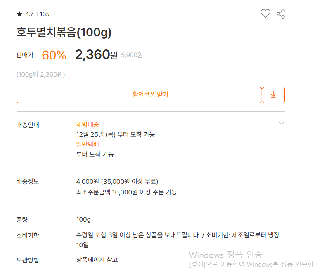Click the product title 호두멸치볶음(100g)
This screenshot has width=315, height=274.
click(64, 33)
